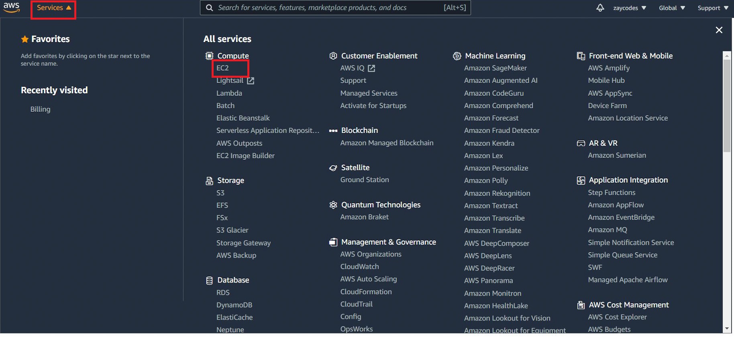Collapse the Services dropdown menu
Screen dimensions: 734x337
coord(53,8)
